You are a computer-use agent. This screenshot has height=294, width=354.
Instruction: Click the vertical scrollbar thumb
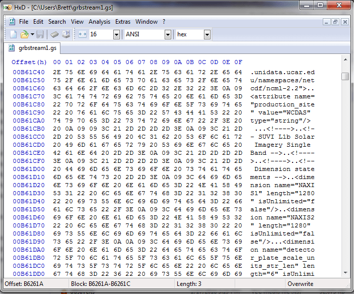click(345, 76)
